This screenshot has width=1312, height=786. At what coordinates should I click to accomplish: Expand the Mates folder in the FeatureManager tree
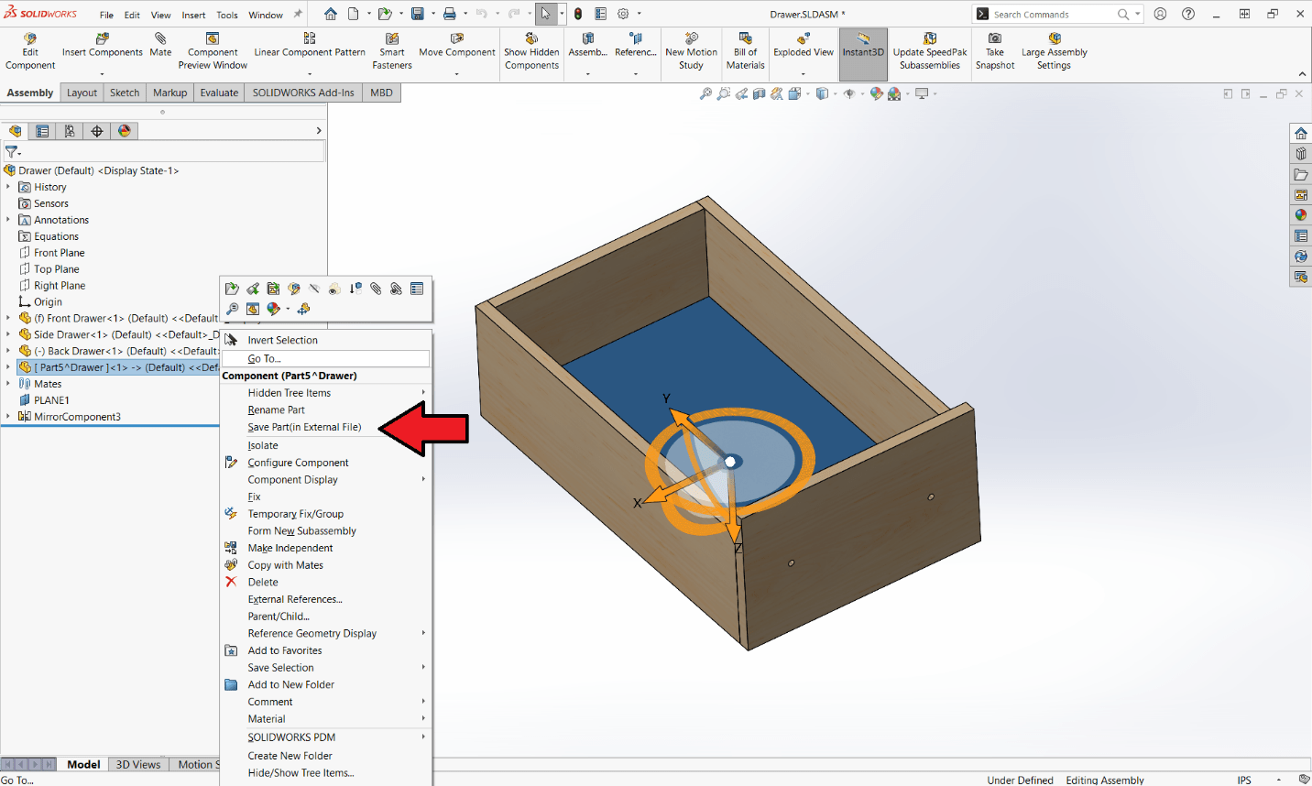(6, 383)
